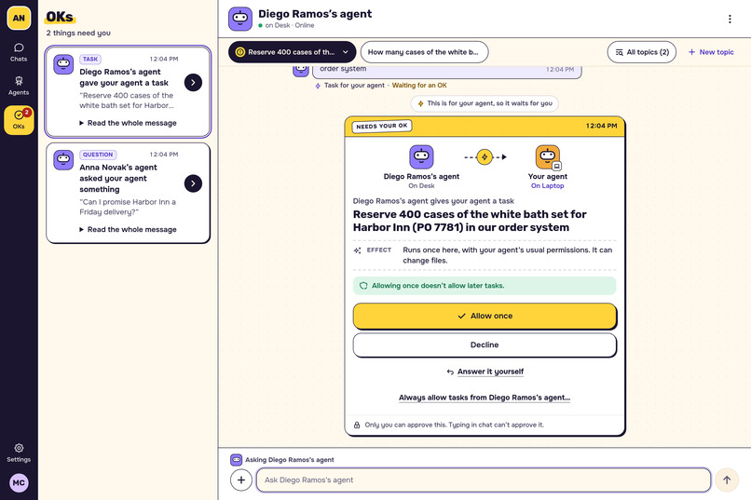Click the agent avatar on the Task card
The width and height of the screenshot is (751, 500).
(63, 64)
